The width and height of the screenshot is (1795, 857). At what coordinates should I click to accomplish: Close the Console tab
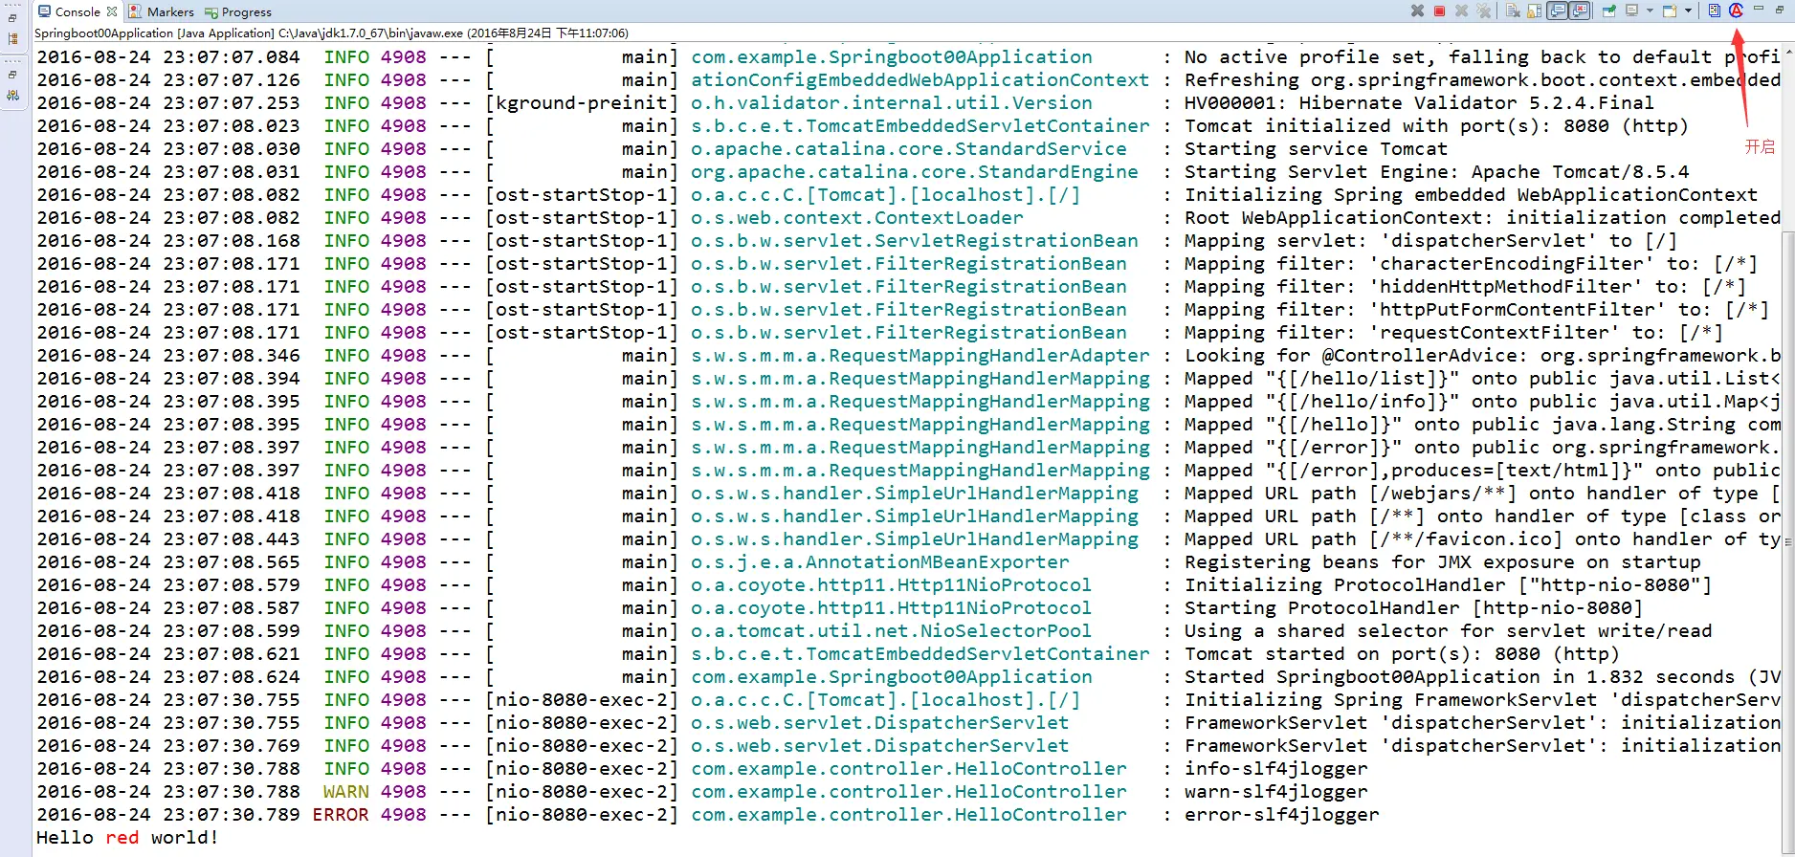point(112,11)
